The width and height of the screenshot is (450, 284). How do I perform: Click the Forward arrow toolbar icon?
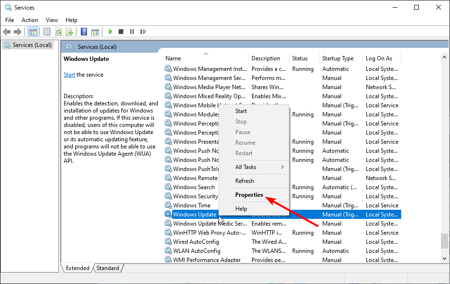[18, 32]
